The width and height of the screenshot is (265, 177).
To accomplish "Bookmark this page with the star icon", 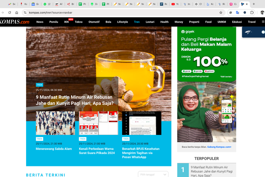I will point(221,12).
